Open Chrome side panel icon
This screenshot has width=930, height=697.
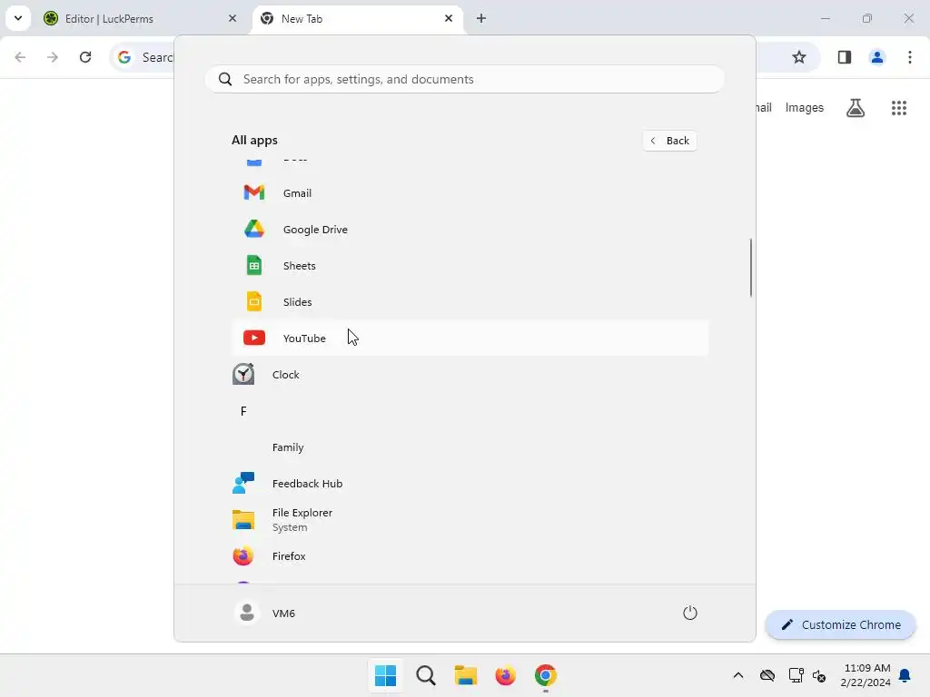pos(844,57)
